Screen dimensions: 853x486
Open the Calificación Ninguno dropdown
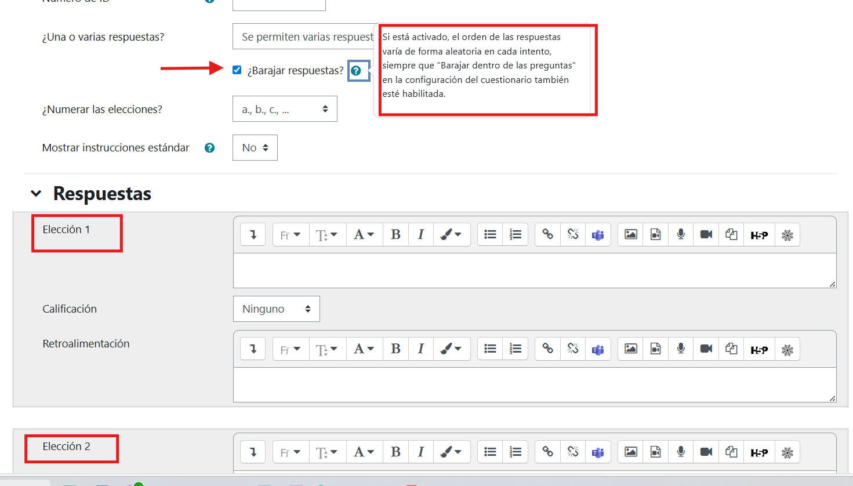277,309
